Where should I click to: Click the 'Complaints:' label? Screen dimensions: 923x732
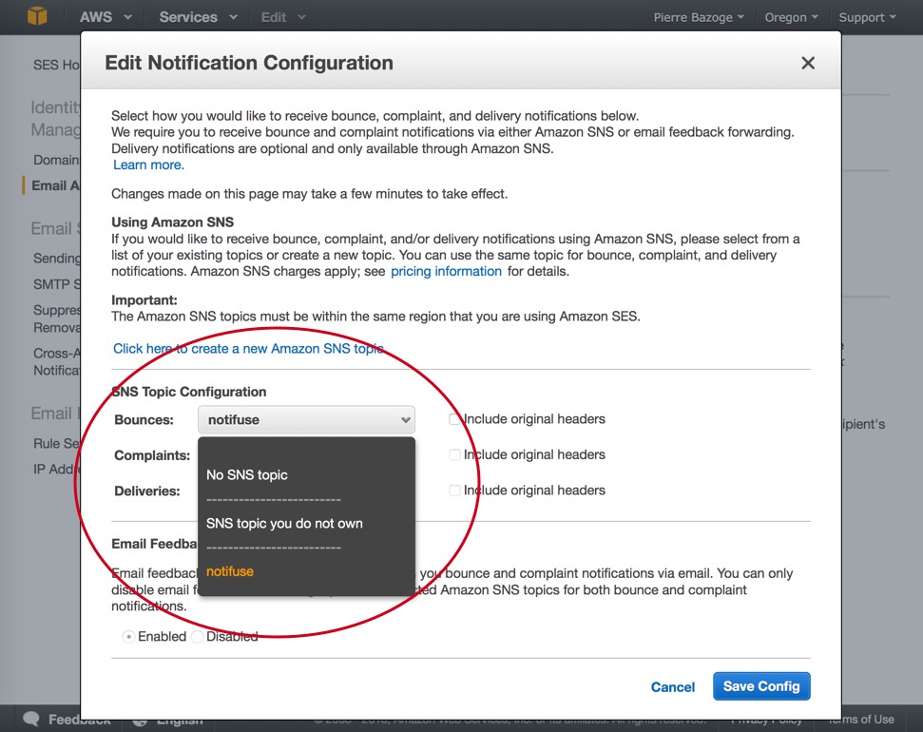pos(152,455)
